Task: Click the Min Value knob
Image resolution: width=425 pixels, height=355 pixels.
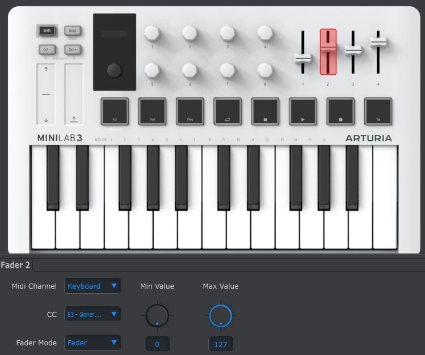Action: tap(157, 316)
